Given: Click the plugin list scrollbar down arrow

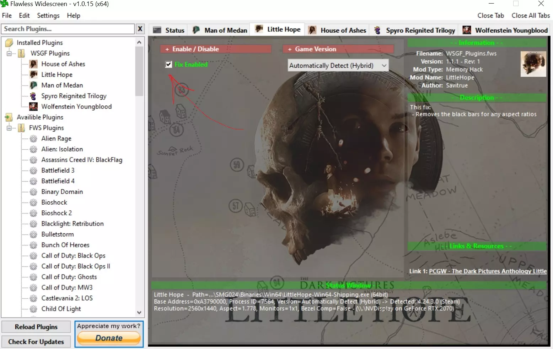Looking at the screenshot, I should [139, 312].
